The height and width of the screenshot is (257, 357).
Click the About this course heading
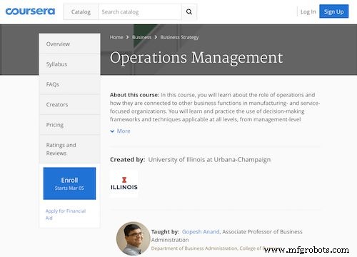[134, 95]
